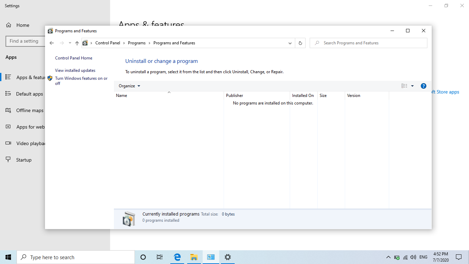This screenshot has width=469, height=264.
Task: Switch to Settings gear on the taskbar
Action: [x=227, y=257]
